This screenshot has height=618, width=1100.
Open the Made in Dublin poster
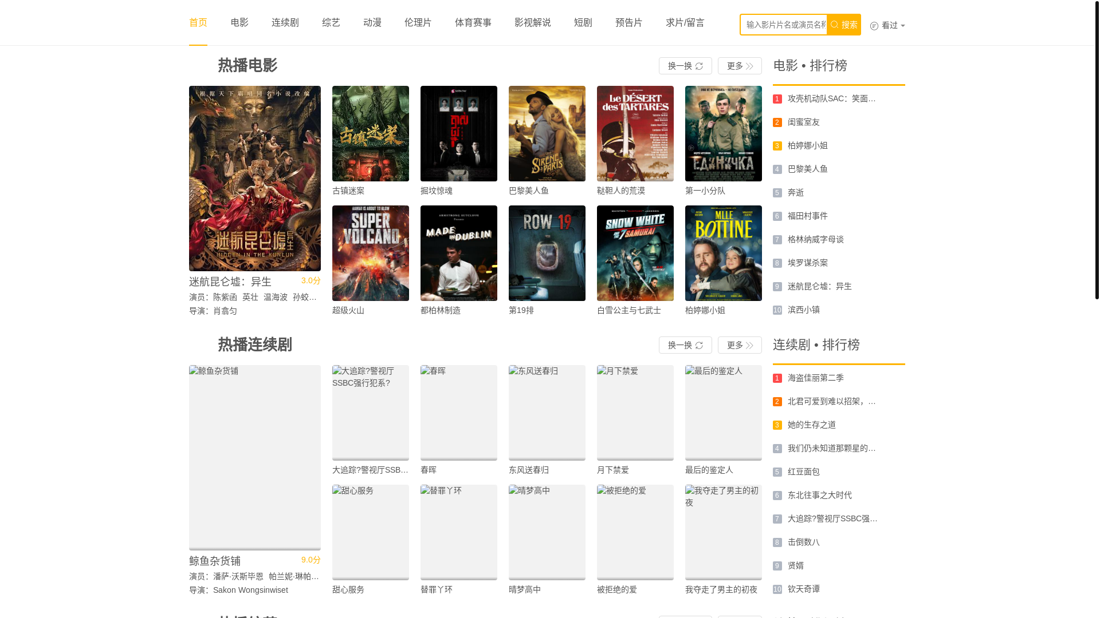coord(459,253)
